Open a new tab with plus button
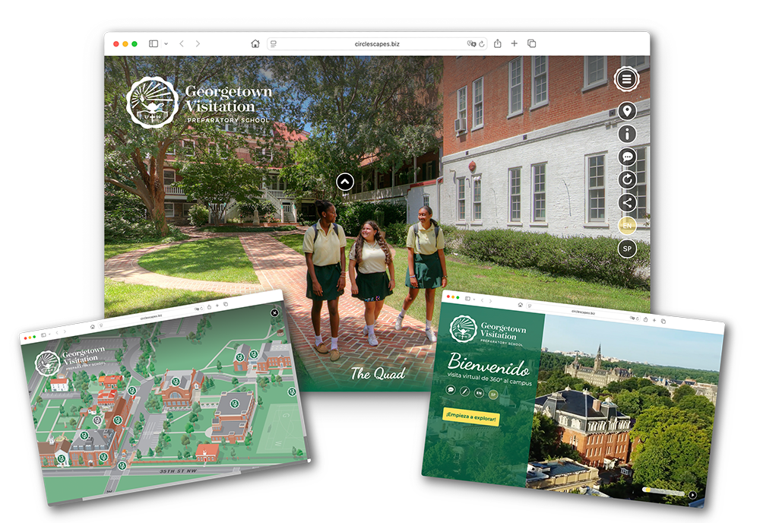 tap(515, 44)
